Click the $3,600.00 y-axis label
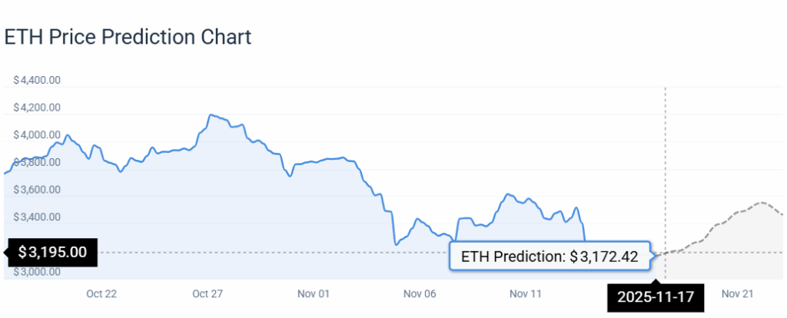 click(37, 190)
